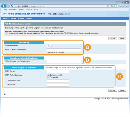Click the lower Zurück button
This screenshot has height=117, width=130.
pos(113,90)
